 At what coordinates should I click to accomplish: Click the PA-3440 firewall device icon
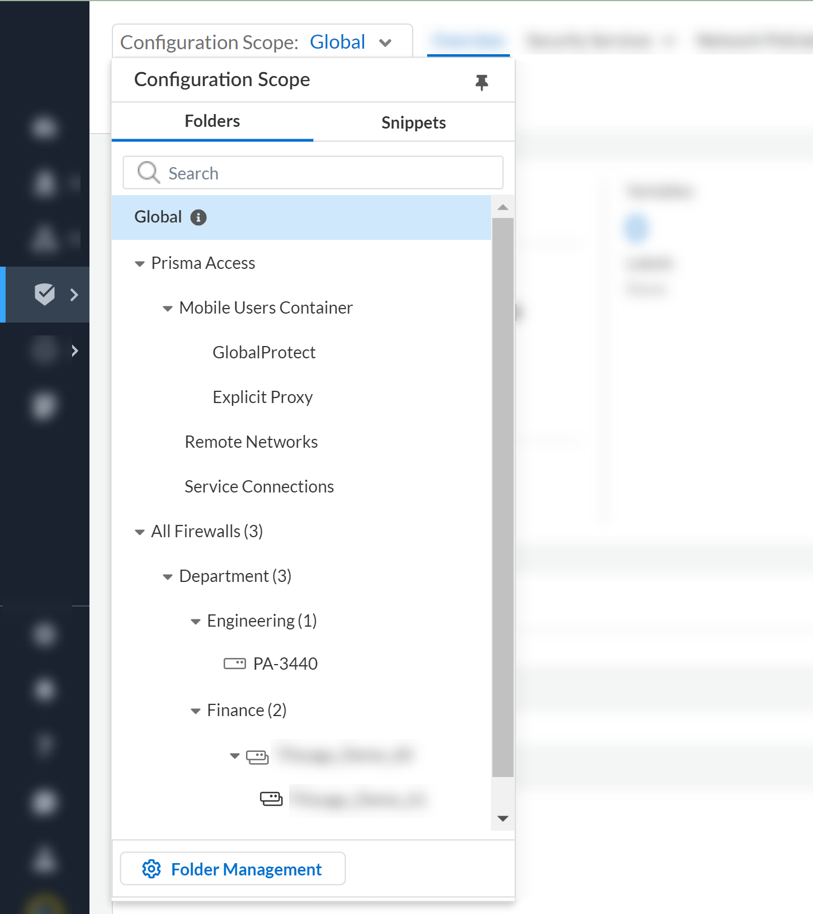pos(235,664)
